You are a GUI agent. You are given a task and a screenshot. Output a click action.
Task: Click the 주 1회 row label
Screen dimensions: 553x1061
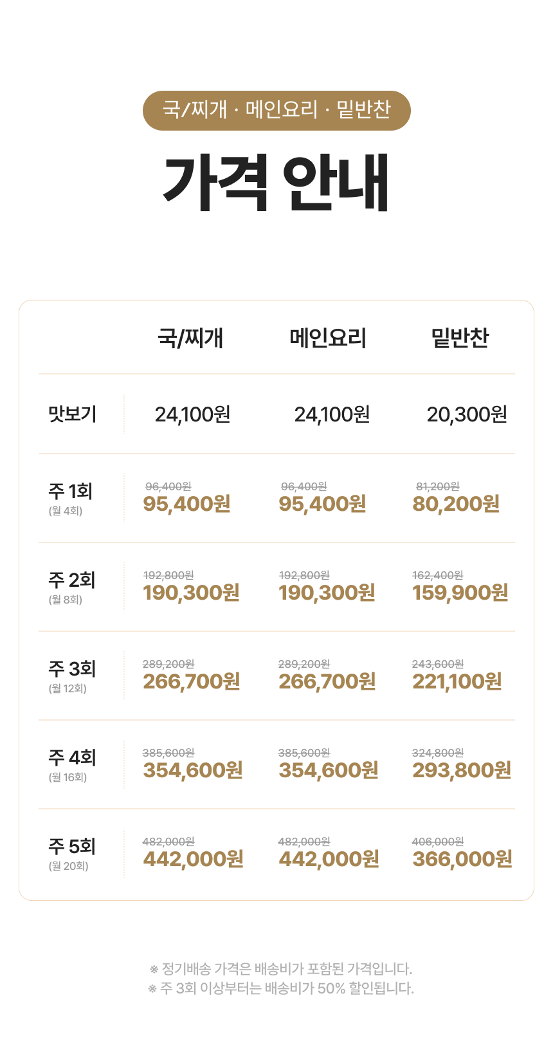pyautogui.click(x=71, y=492)
